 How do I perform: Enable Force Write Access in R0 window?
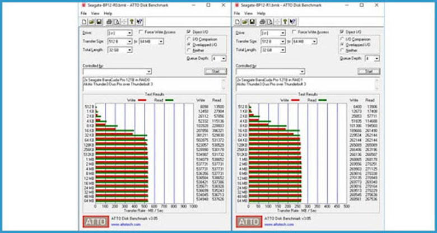coord(141,32)
